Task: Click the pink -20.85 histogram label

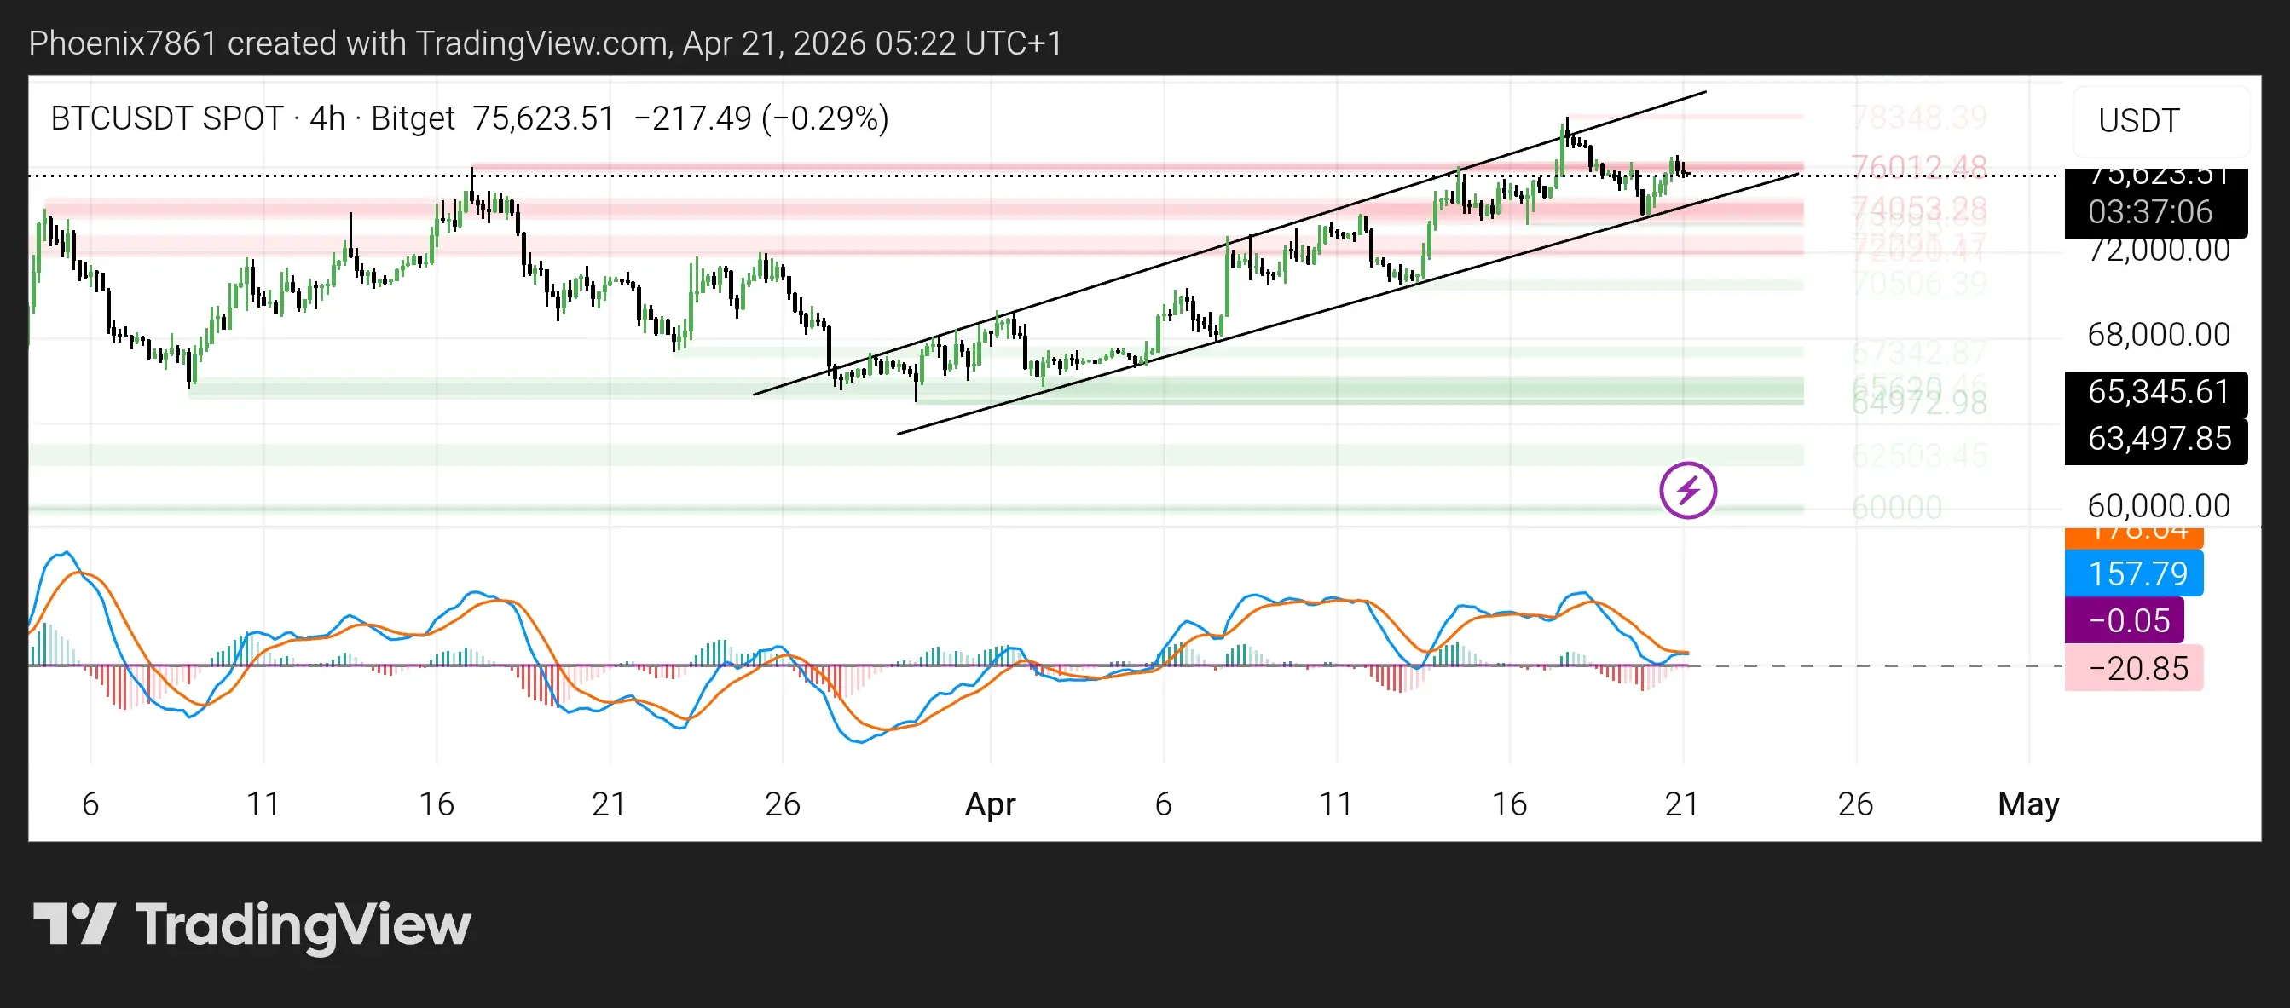Action: point(2137,668)
